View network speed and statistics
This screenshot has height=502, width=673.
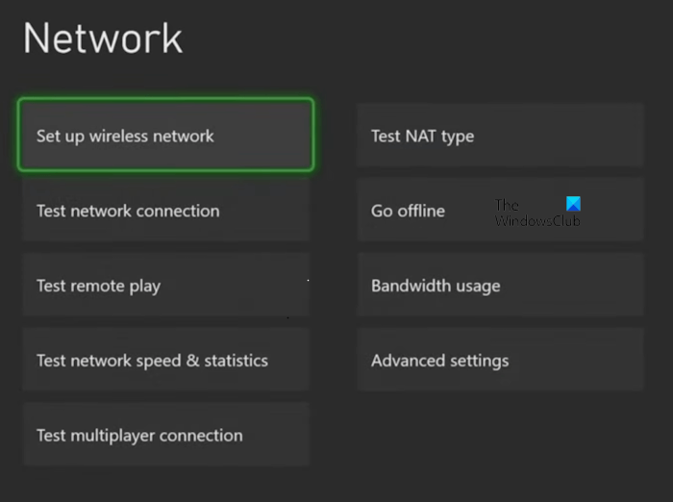165,361
